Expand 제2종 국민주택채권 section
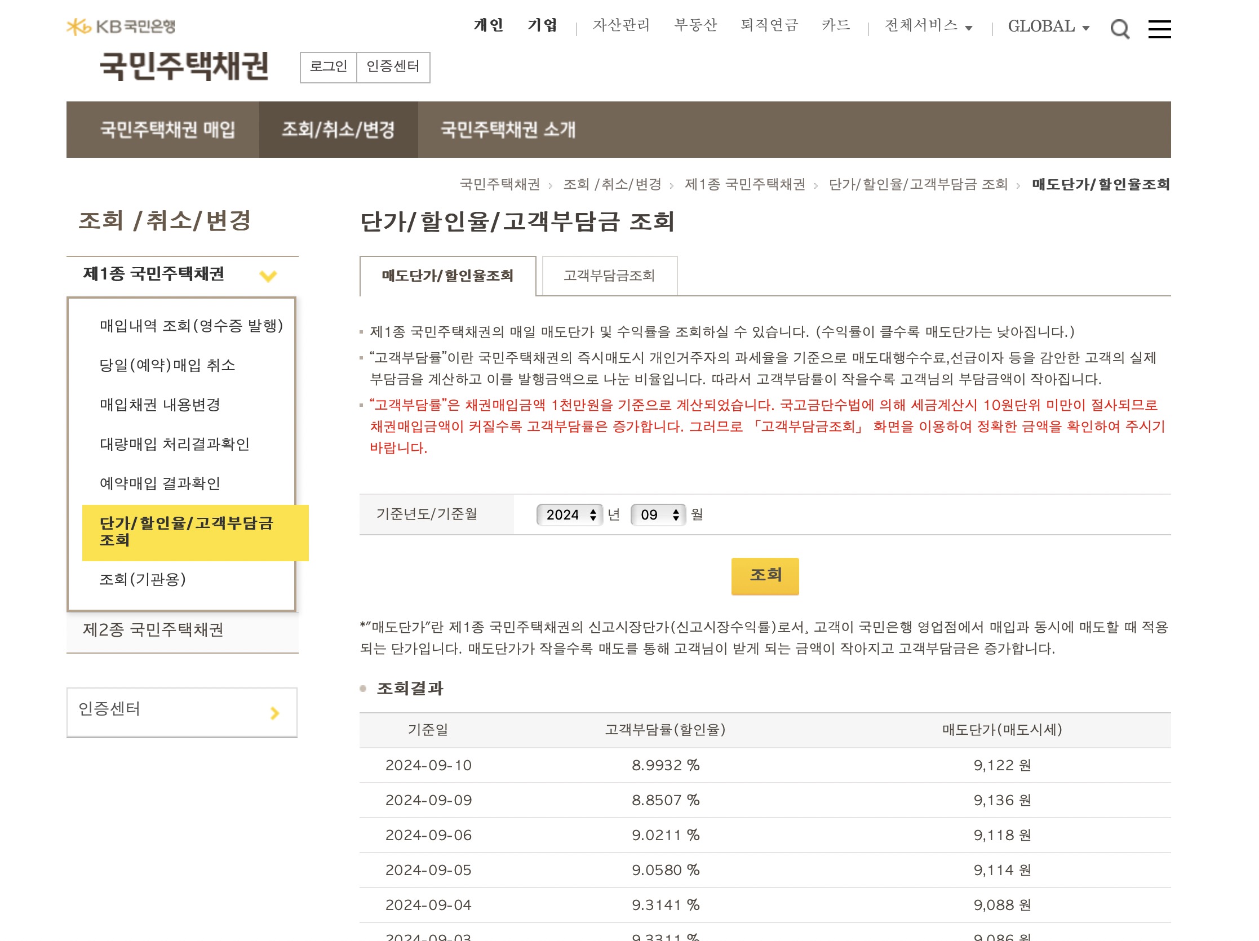 click(153, 629)
